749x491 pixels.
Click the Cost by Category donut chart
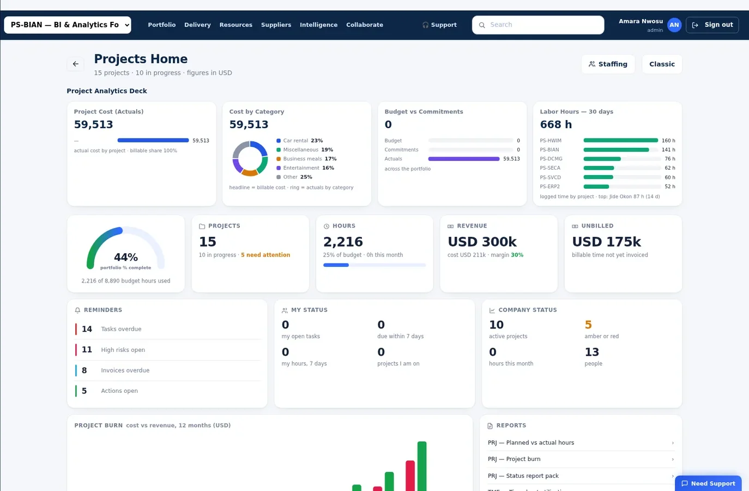(x=250, y=158)
